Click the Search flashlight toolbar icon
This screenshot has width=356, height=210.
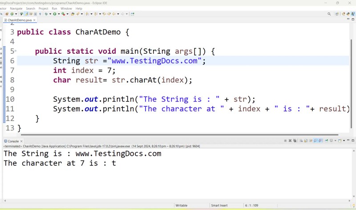pos(77,14)
